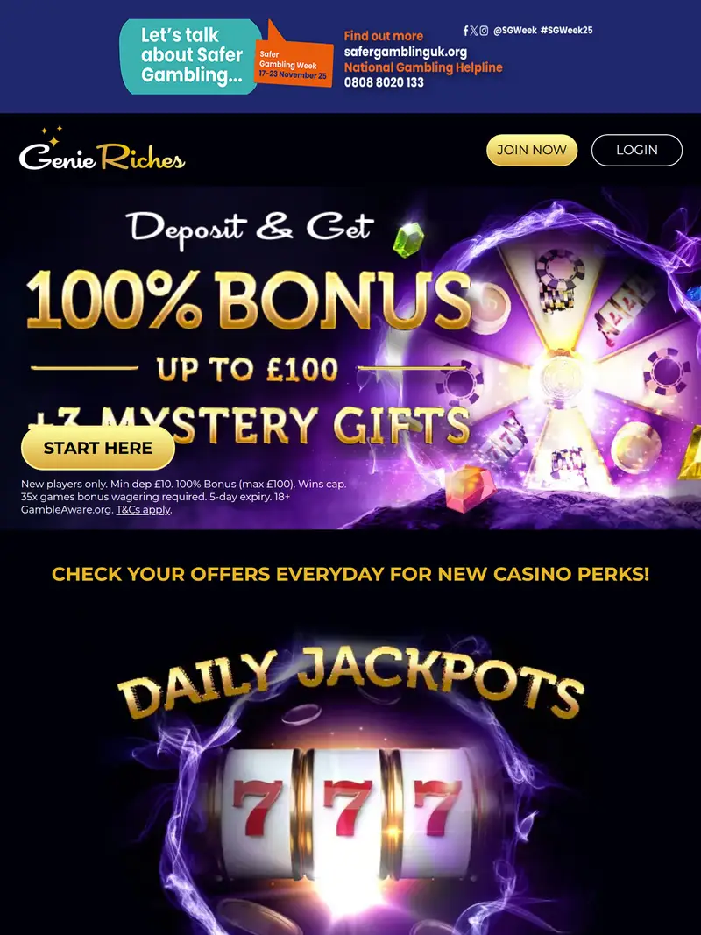This screenshot has width=701, height=935.
Task: Select the #SGWeek25 hashtag
Action: click(566, 31)
